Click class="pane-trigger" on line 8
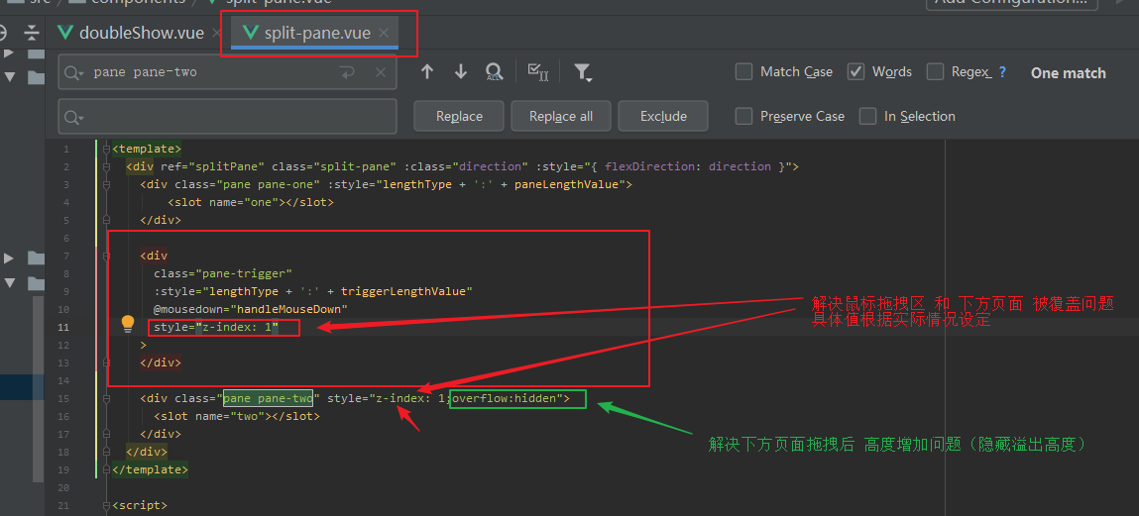The width and height of the screenshot is (1139, 516). (x=223, y=273)
